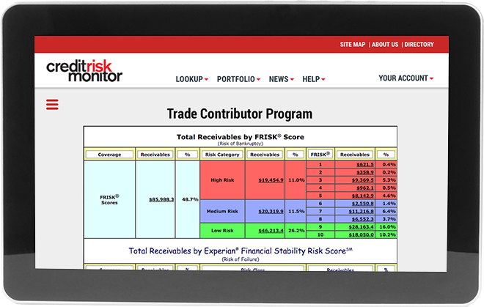
Task: Click the 10.2% value in row 10
Action: pyautogui.click(x=387, y=234)
